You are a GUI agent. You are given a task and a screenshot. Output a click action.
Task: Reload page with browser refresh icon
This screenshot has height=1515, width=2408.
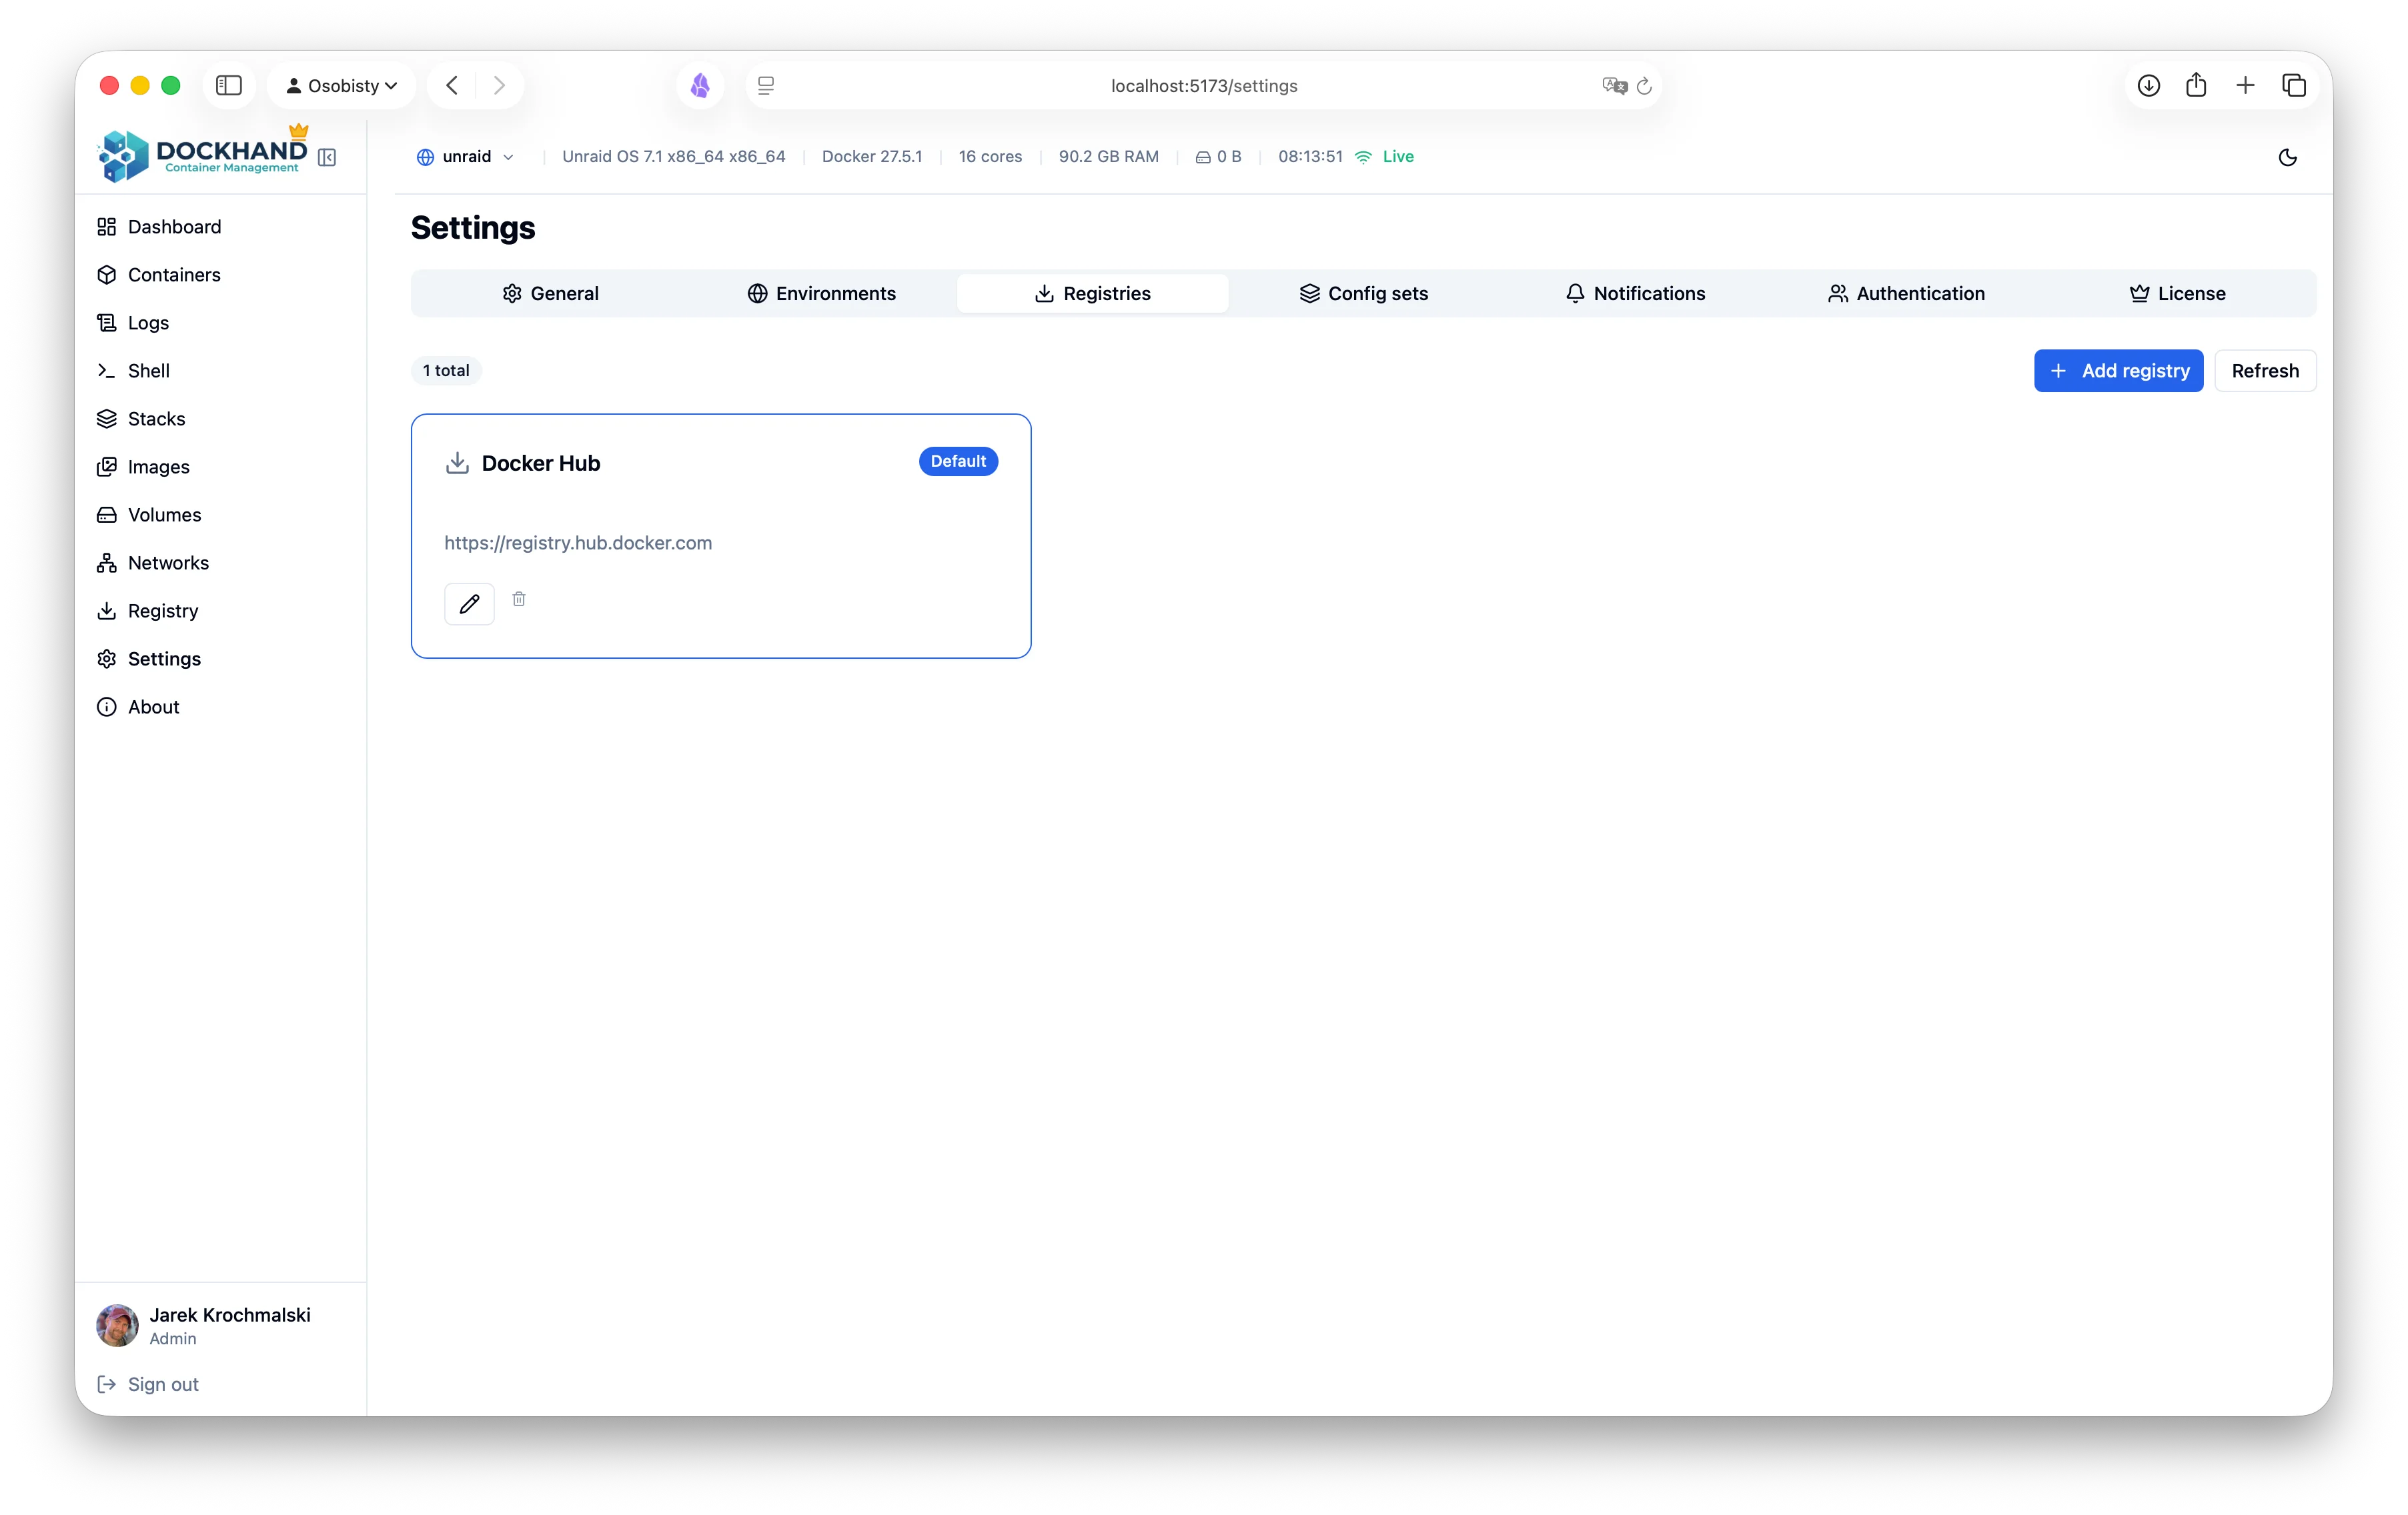1644,86
